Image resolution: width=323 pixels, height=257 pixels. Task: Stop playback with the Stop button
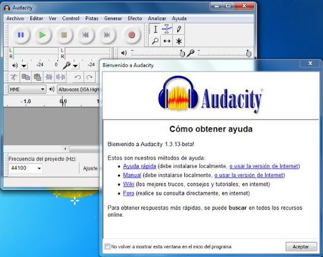coord(64,35)
